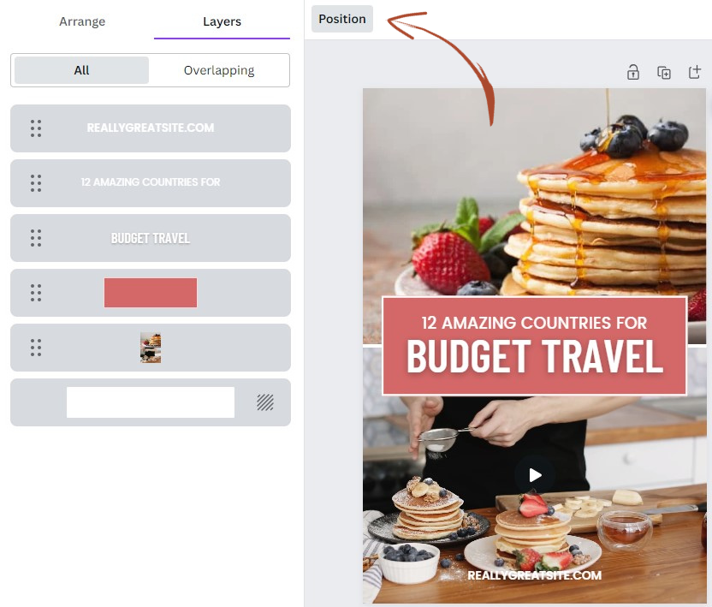Open the Arrange tab

82,21
